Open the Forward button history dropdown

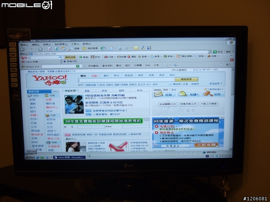[45, 49]
